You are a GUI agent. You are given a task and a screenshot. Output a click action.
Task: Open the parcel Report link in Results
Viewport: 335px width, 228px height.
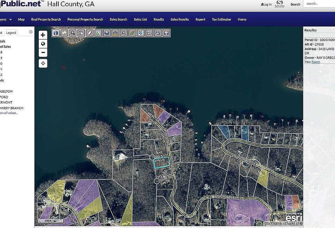(316, 62)
